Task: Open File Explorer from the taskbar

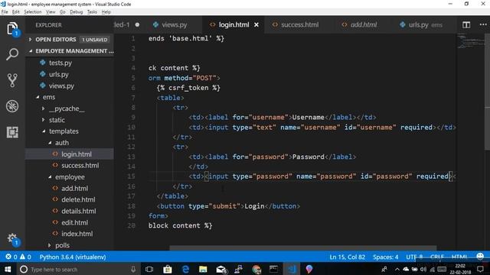Action: coord(203,269)
